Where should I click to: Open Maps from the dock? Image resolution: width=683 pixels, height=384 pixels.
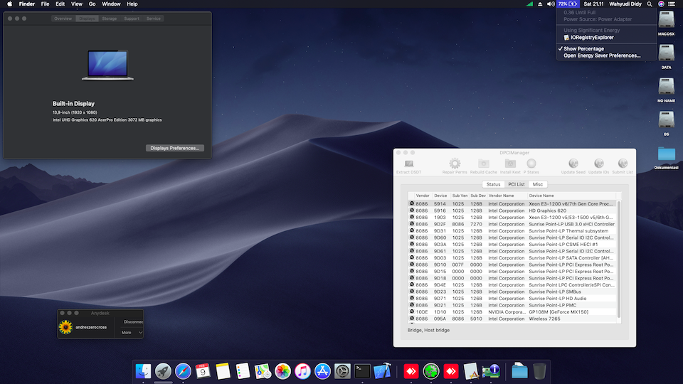point(263,371)
